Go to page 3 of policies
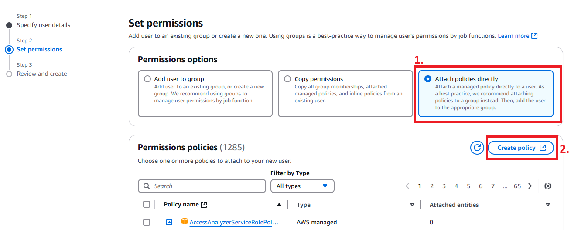 (x=444, y=186)
